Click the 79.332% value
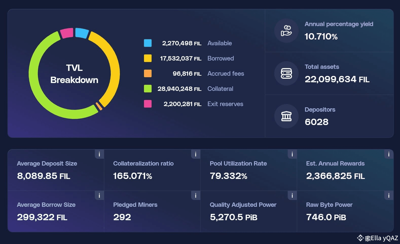The height and width of the screenshot is (244, 400). pos(228,176)
